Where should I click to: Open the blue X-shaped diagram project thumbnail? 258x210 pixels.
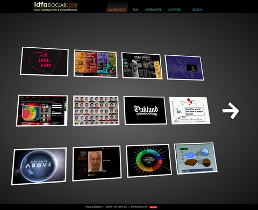pyautogui.click(x=184, y=68)
